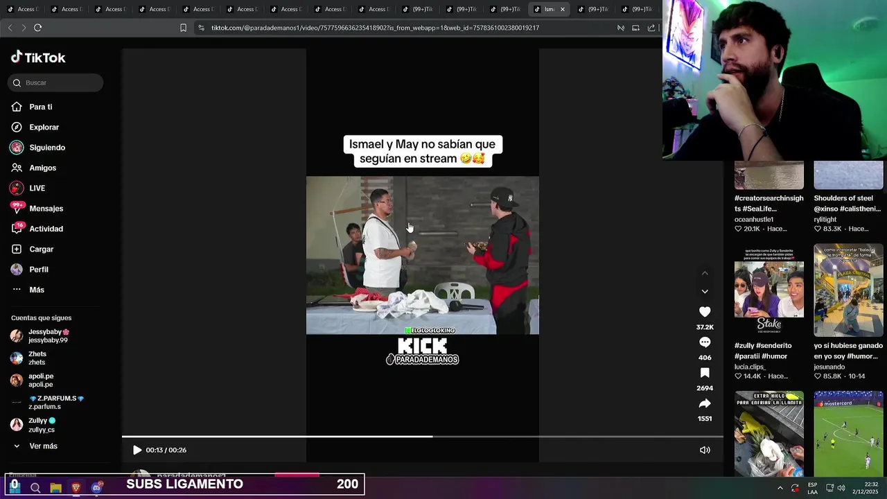Open oceanhustle1 creator link
The width and height of the screenshot is (887, 499).
754,219
